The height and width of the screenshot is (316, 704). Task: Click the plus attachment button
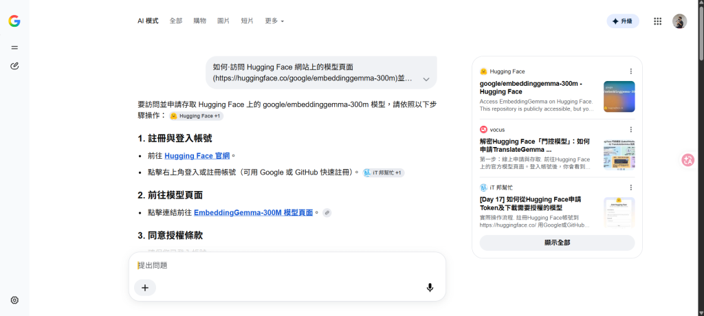[145, 288]
